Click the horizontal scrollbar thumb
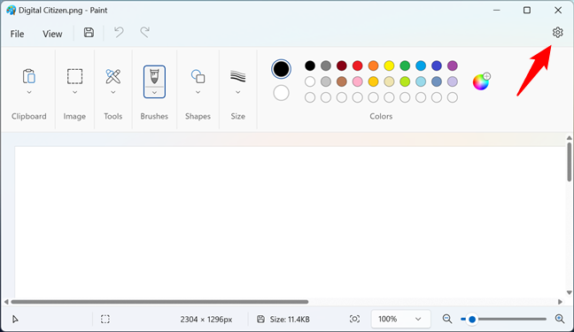Screen dimensions: 574x332 (x=159, y=302)
